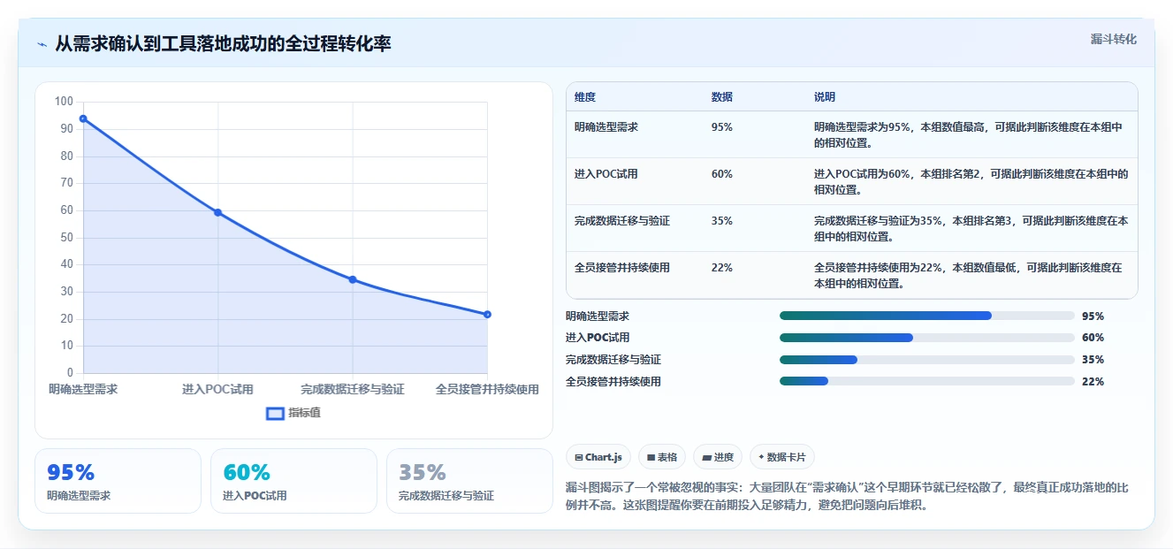Viewport: 1173px width, 549px height.
Task: Open the 35% 完成数据迁移与验证 stat card
Action: point(469,481)
